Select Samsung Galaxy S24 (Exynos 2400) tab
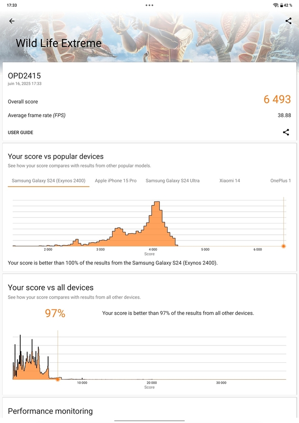Screen dimensions: 299x423 point(49,181)
